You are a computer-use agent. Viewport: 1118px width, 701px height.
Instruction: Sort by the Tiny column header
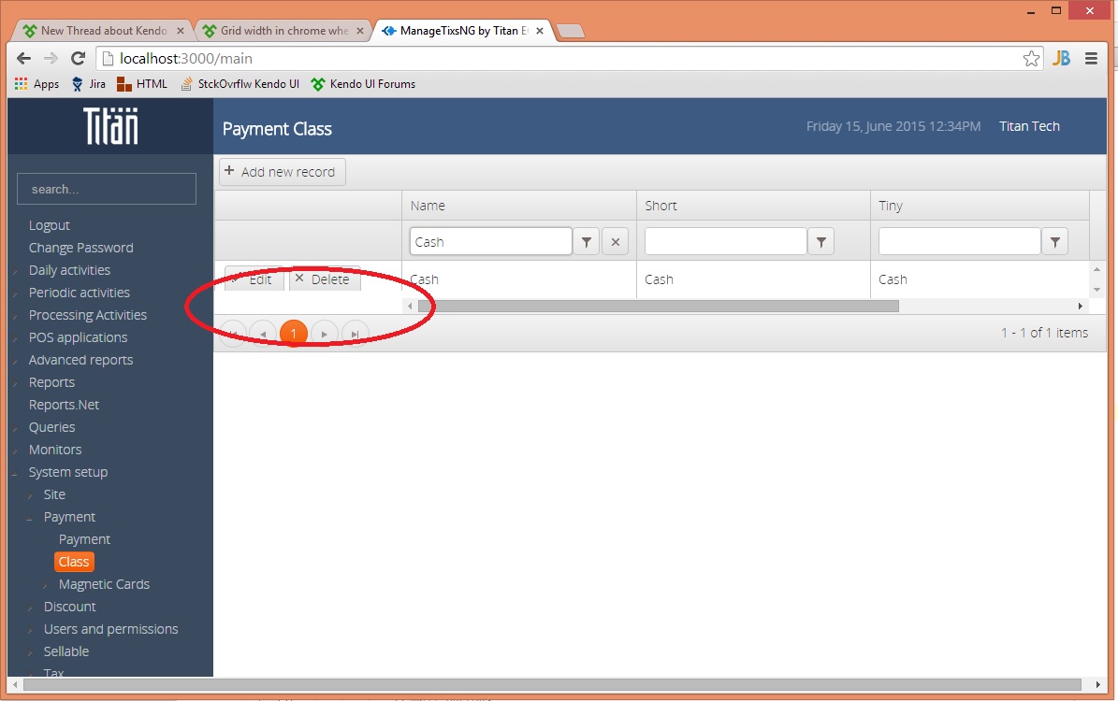point(980,206)
